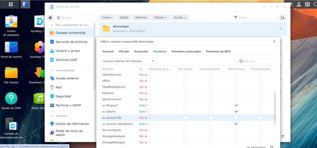The width and height of the screenshot is (317, 148).
Task: Open Audio Station desktop icon
Action: (x=39, y=99)
